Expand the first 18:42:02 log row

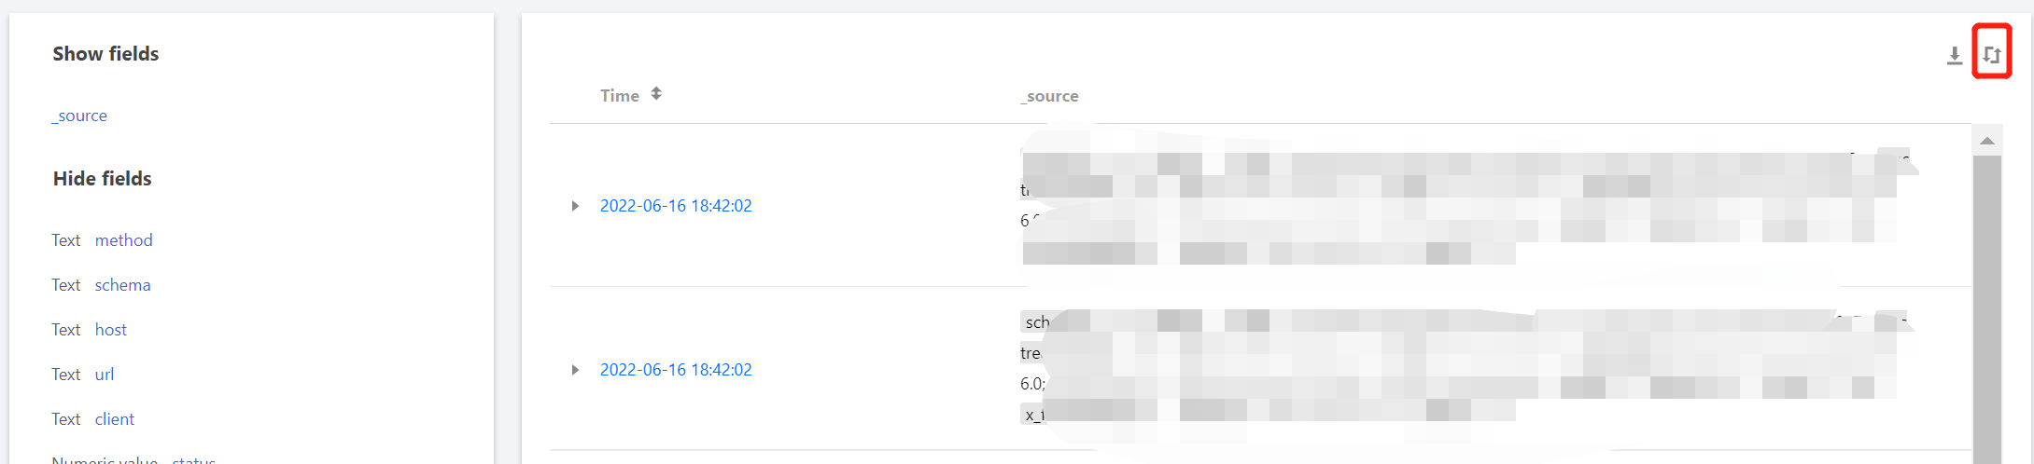click(575, 206)
